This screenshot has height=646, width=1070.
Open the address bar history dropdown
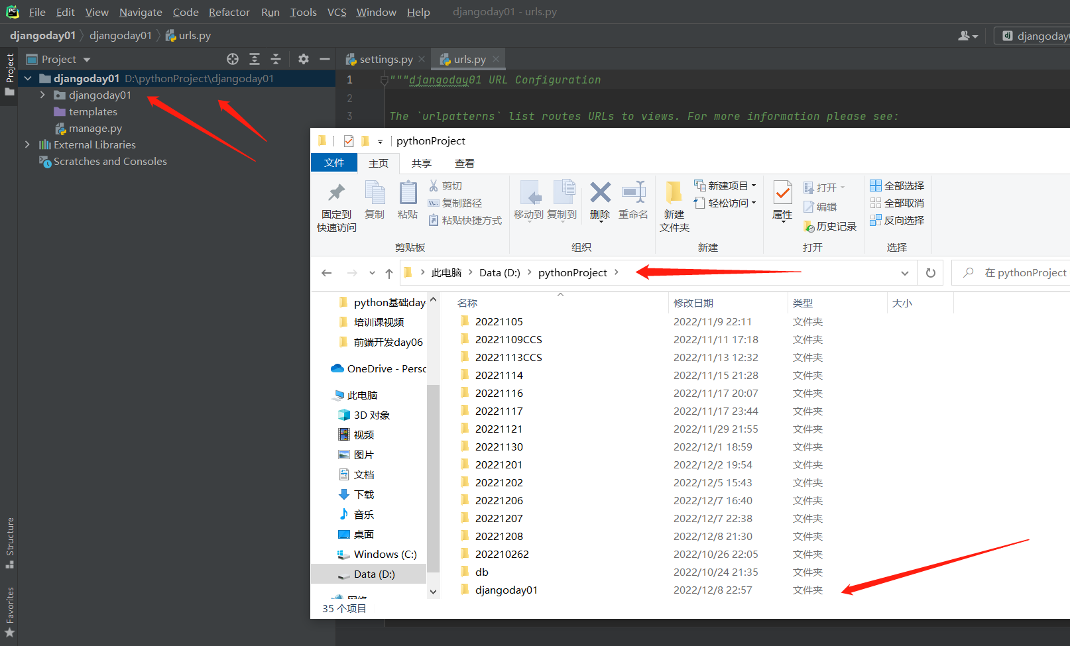[905, 273]
